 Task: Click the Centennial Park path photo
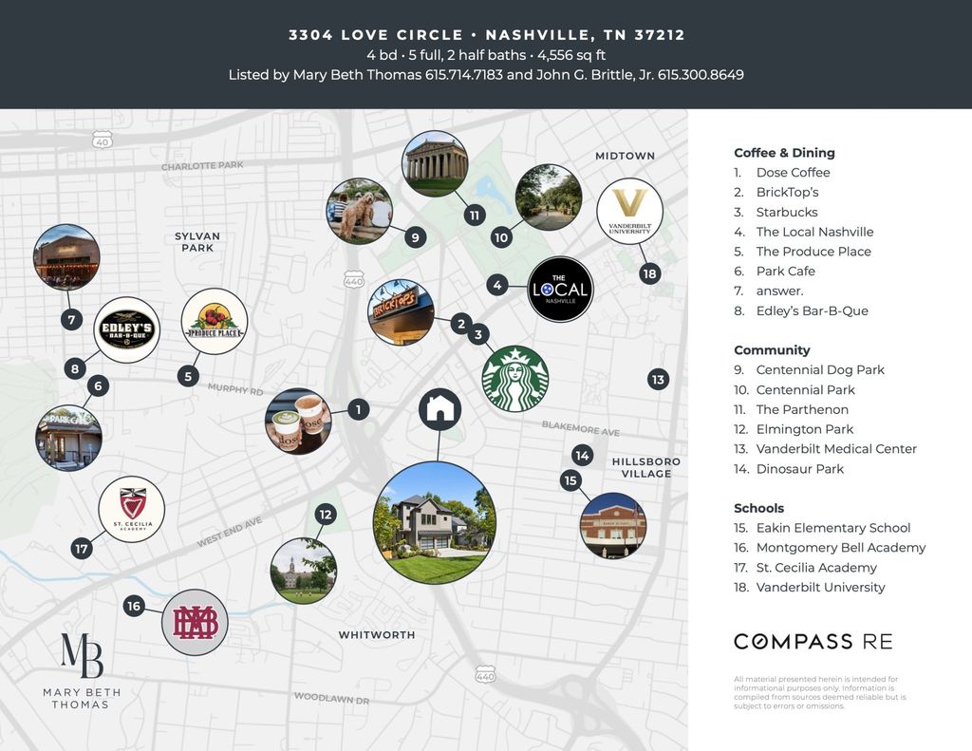[x=549, y=197]
